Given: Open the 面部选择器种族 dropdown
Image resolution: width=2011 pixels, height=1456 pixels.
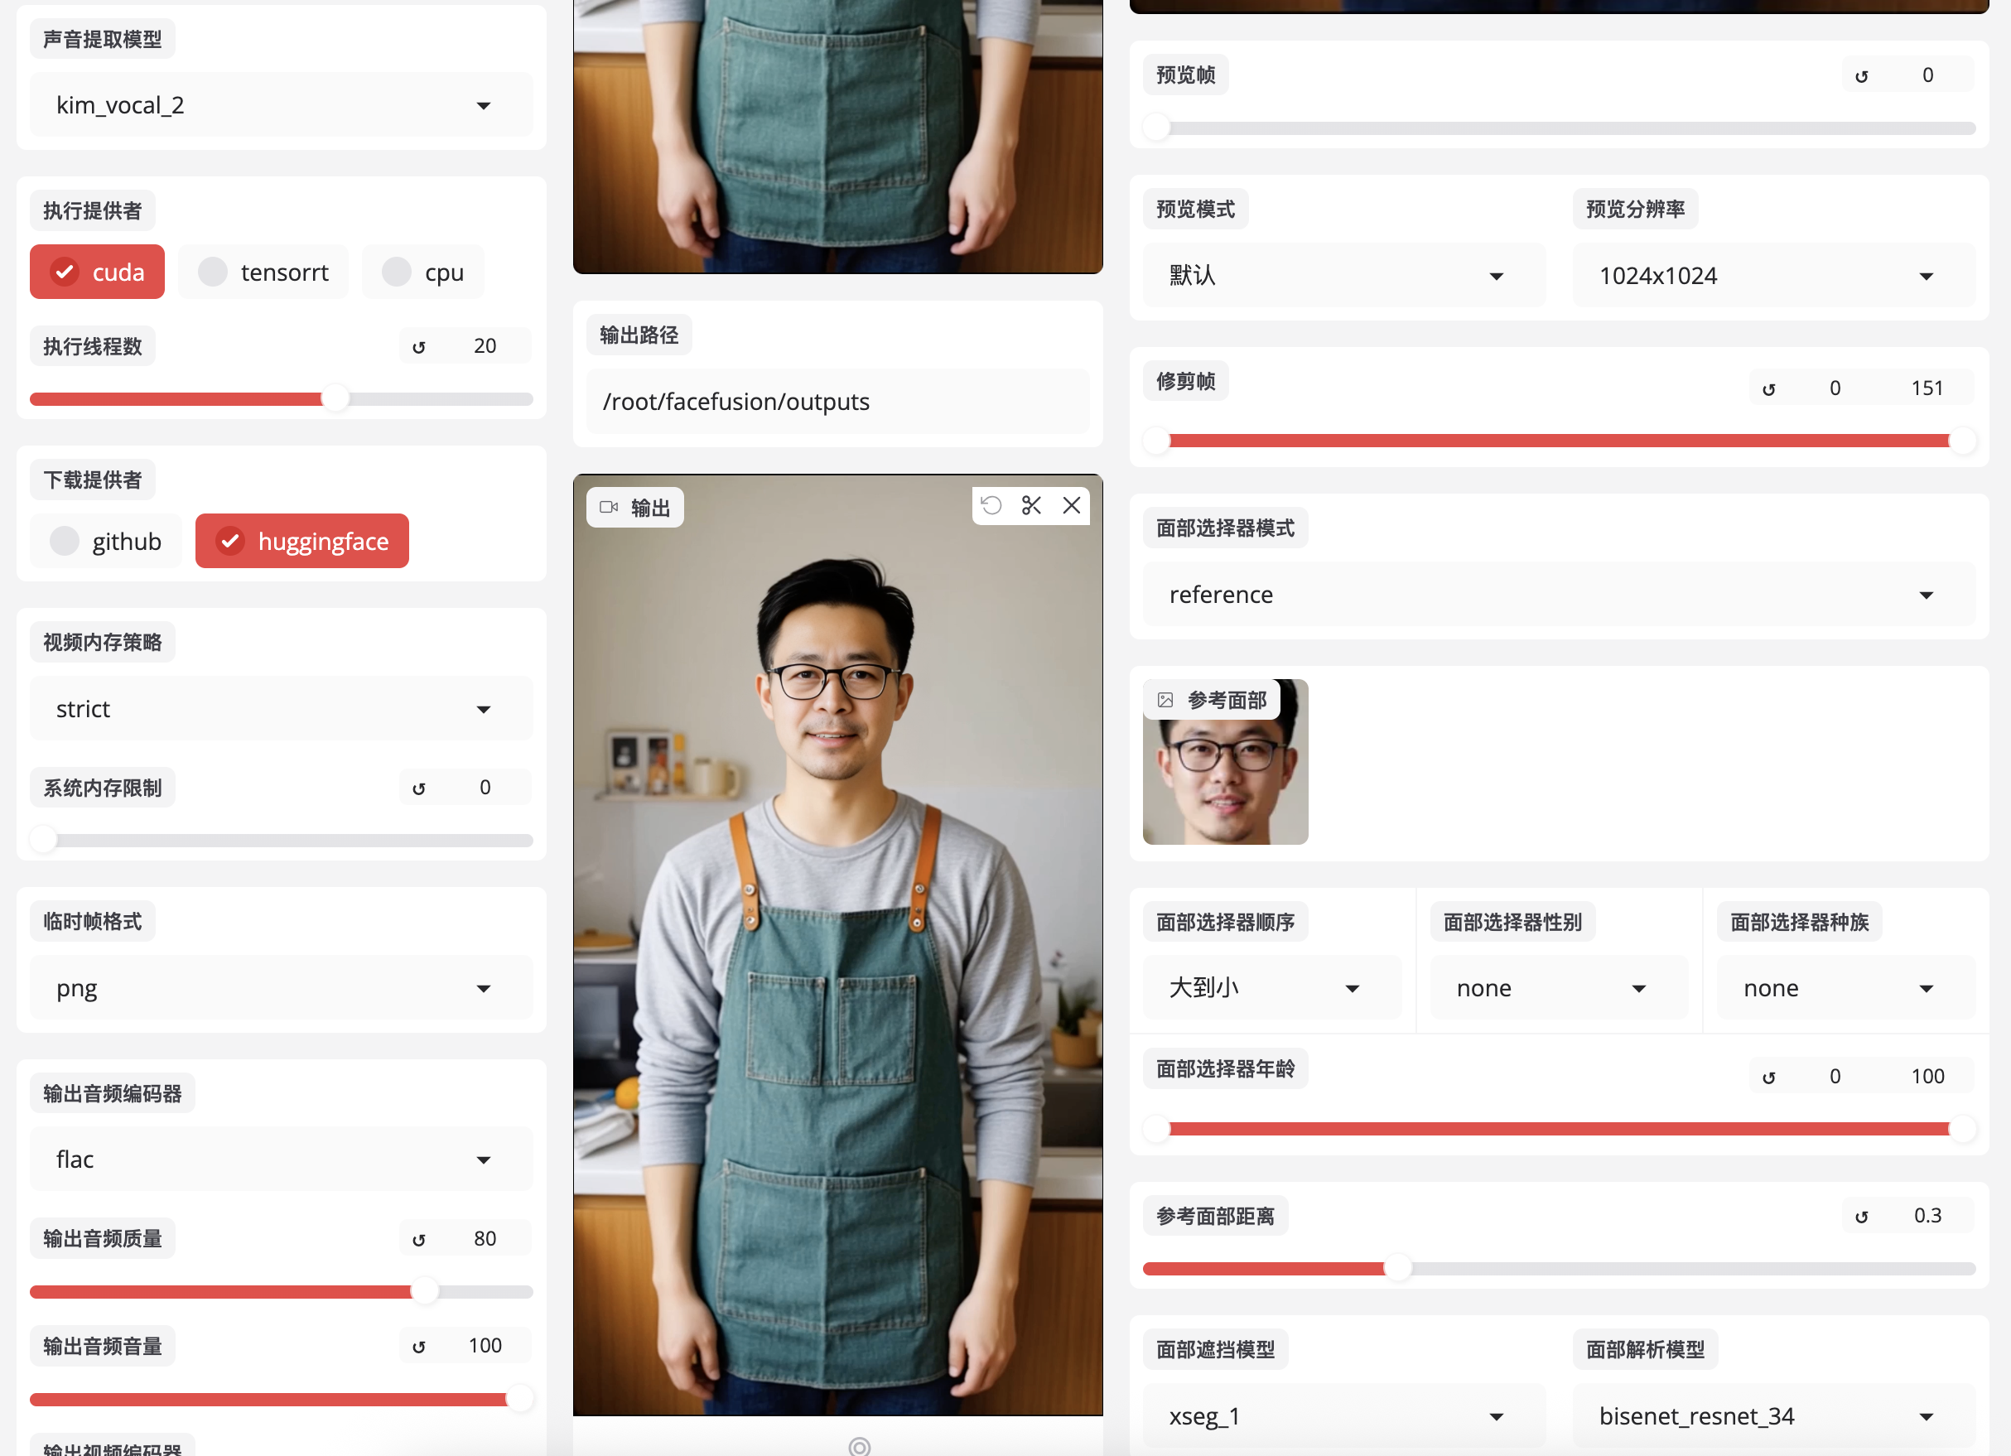Looking at the screenshot, I should [x=1847, y=988].
